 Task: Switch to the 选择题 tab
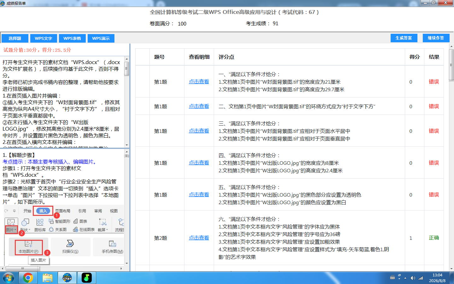pyautogui.click(x=15, y=38)
